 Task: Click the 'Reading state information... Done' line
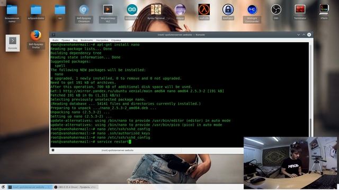pyautogui.click(x=85, y=58)
